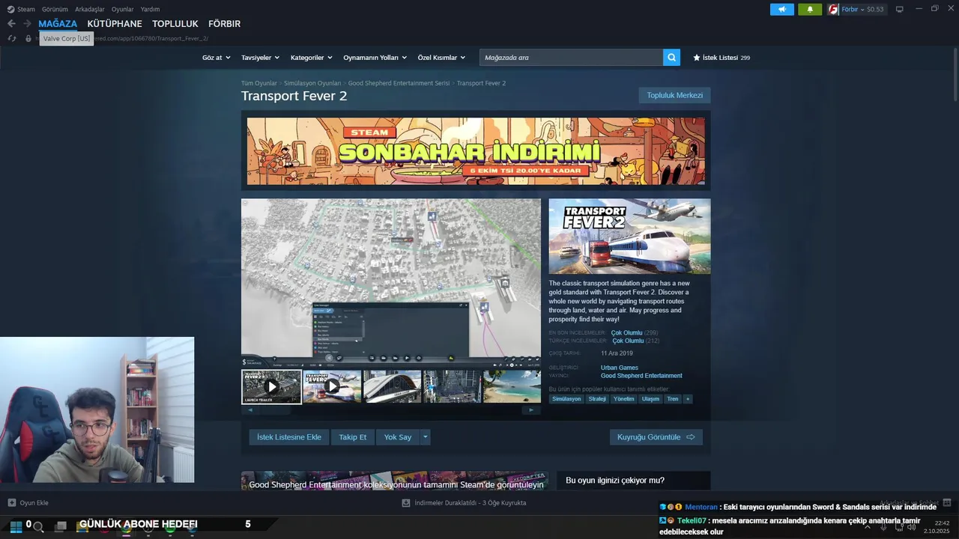Open the Görünüm menu
959x539 pixels.
coord(55,10)
